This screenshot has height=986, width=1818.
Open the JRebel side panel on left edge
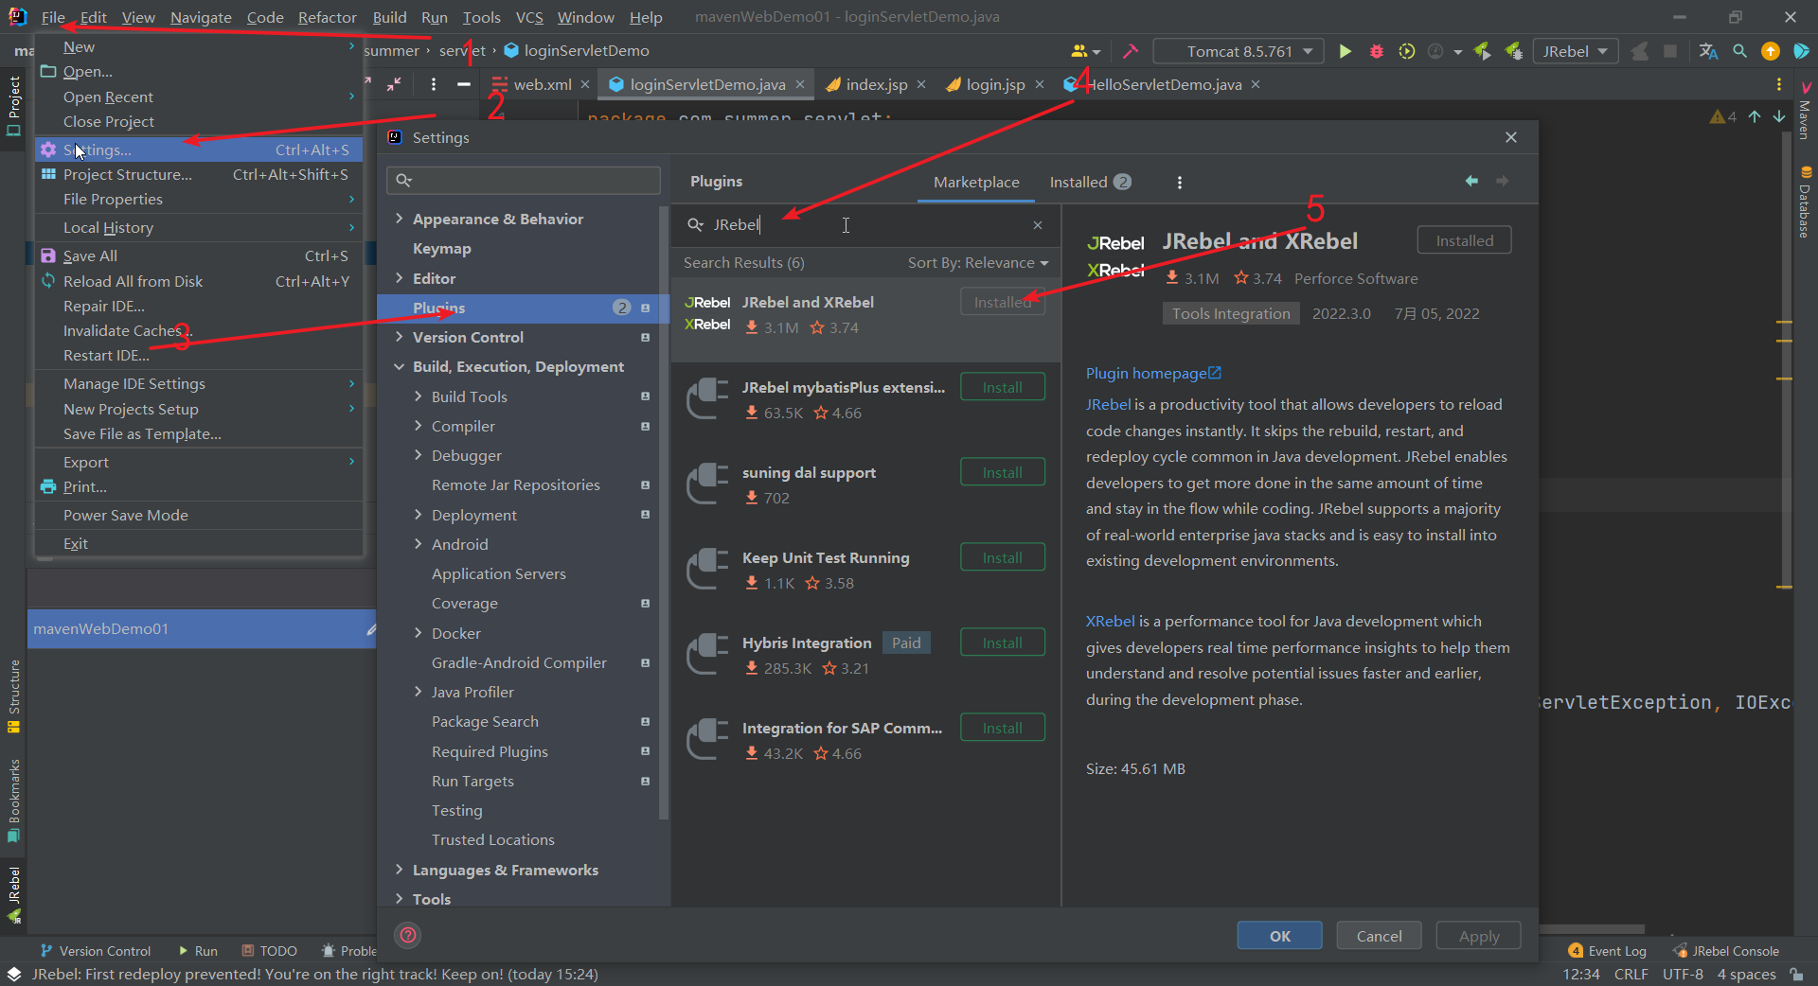(13, 894)
